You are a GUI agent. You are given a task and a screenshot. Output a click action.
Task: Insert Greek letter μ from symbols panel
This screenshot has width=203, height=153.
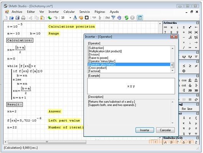[x=196, y=123]
